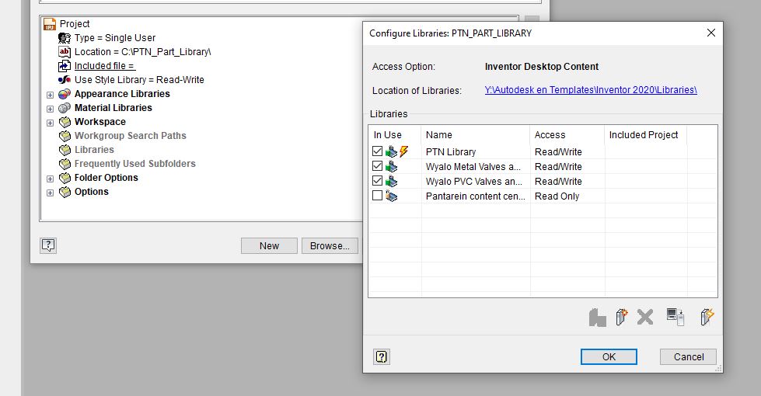The width and height of the screenshot is (761, 396).
Task: Select the Project root tree item
Action: pyautogui.click(x=75, y=24)
